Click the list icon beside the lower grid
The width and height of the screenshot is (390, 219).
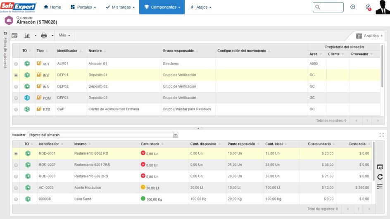point(380,186)
